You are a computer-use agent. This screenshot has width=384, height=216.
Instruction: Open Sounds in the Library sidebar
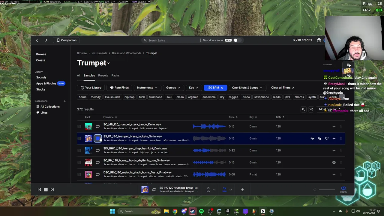[x=41, y=77]
